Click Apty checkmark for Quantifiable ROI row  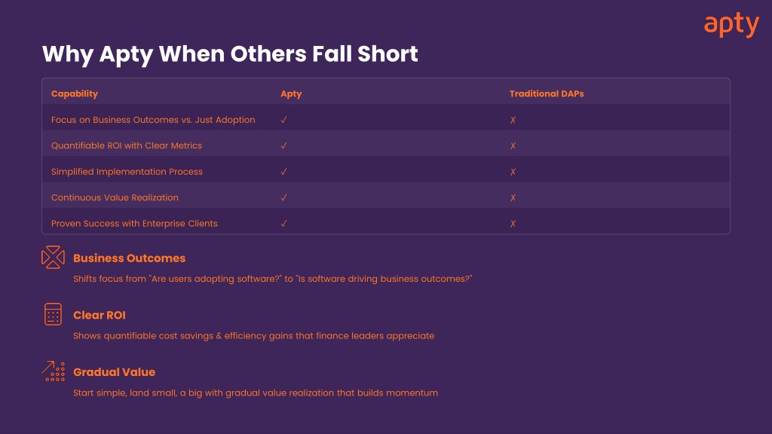coord(283,145)
